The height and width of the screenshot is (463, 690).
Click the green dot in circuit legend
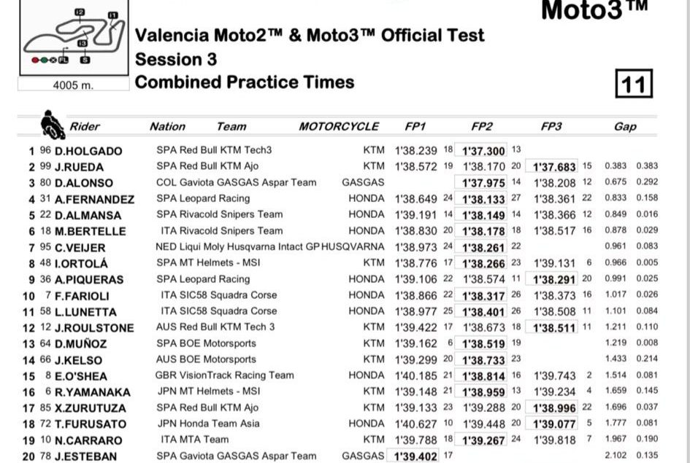point(45,59)
